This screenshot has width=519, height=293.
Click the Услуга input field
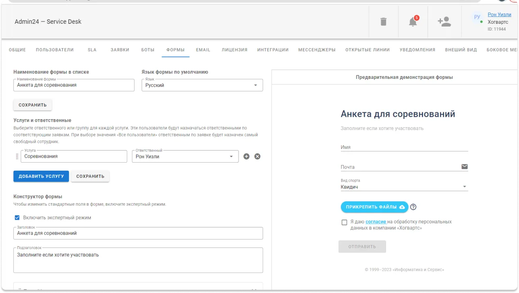click(x=74, y=157)
